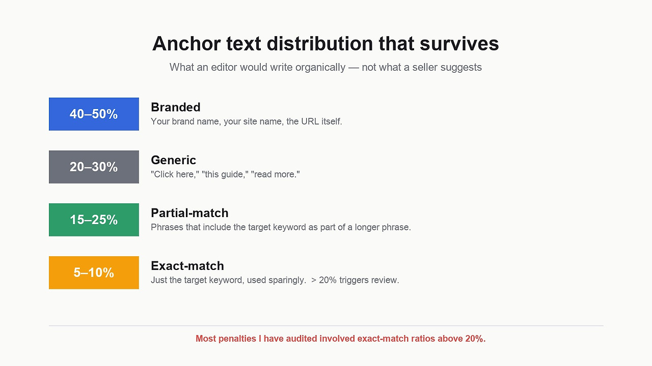Screen dimensions: 652x366
Task: Click the quoted "Click here," phrase
Action: 175,174
